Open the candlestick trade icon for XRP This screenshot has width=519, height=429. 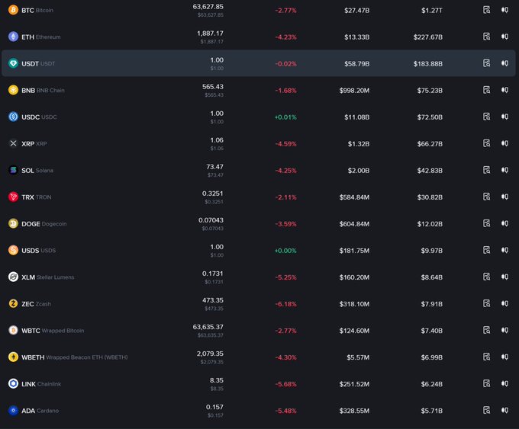click(x=504, y=143)
